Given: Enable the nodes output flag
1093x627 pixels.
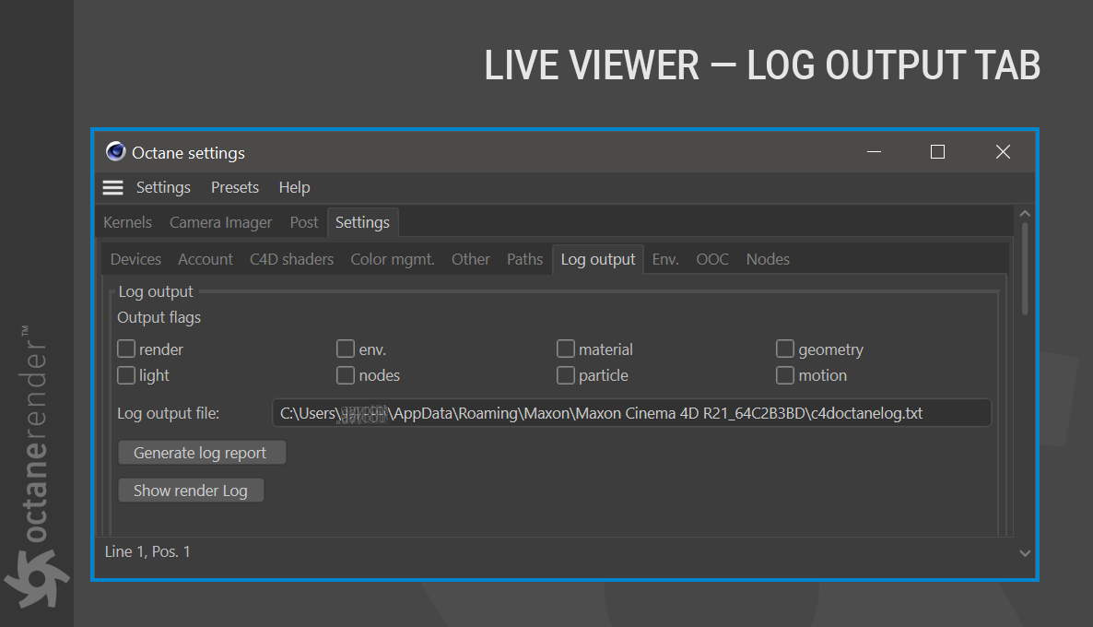Looking at the screenshot, I should [x=346, y=375].
